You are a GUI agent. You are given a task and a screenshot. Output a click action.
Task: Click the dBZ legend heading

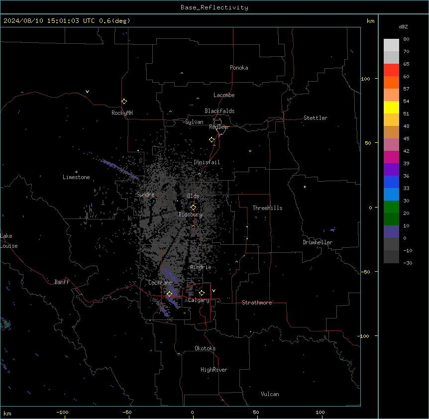pos(403,27)
